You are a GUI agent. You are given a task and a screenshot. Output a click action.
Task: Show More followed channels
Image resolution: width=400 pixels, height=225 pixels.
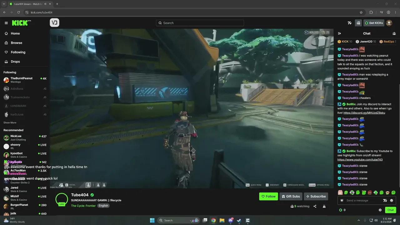pyautogui.click(x=10, y=123)
